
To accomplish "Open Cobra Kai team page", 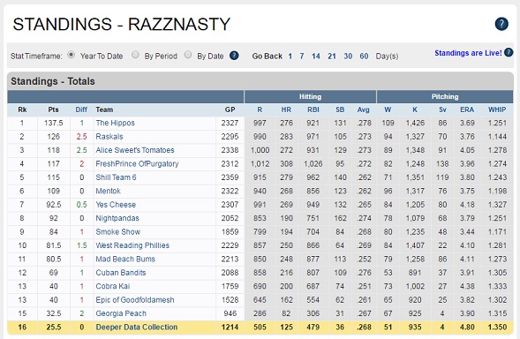I will click(113, 286).
